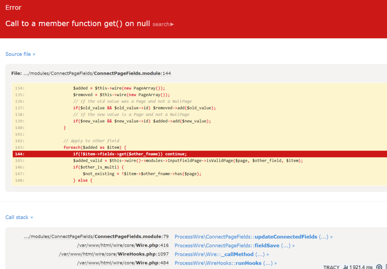Click the TRACY label in the debug bar
This screenshot has width=387, height=269.
pos(331,267)
